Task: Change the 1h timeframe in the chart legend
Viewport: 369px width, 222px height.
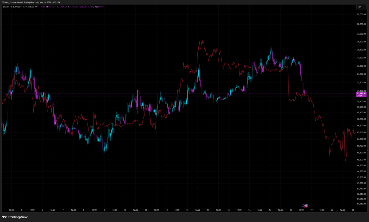Action: pos(24,7)
